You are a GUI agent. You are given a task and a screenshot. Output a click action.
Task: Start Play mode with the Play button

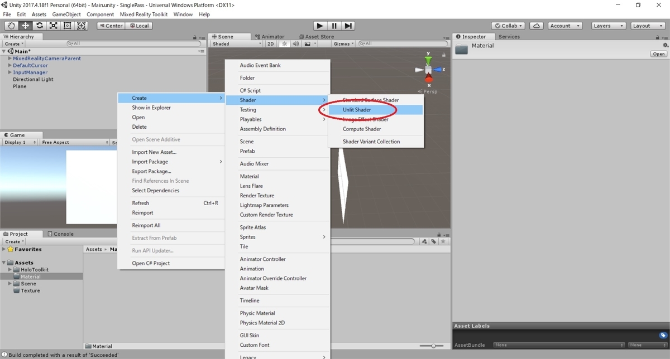point(319,26)
